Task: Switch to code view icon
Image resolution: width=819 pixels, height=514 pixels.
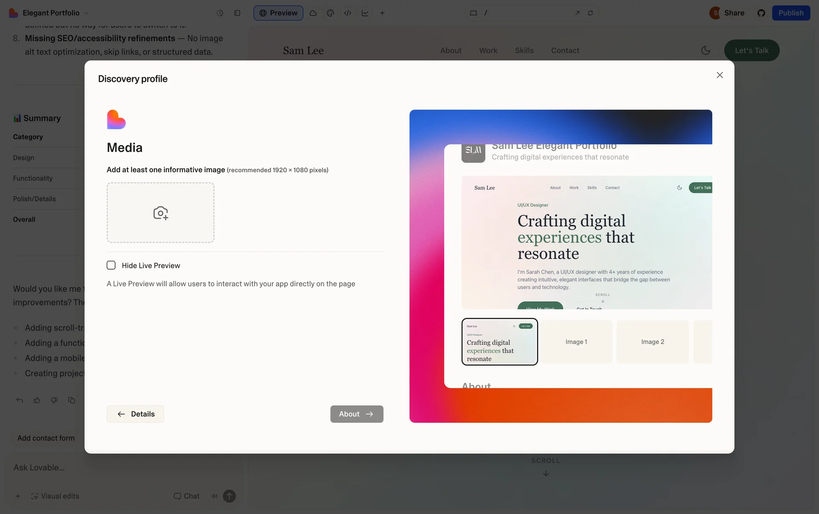Action: pos(348,13)
